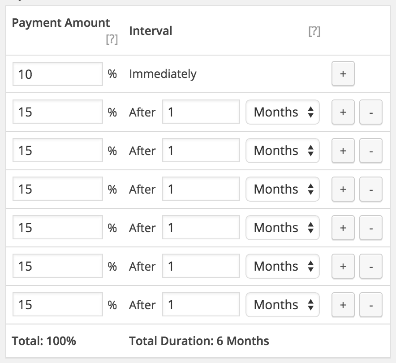Viewport: 396px width, 363px height.
Task: Open the Interval help tooltip [?]
Action: [314, 31]
